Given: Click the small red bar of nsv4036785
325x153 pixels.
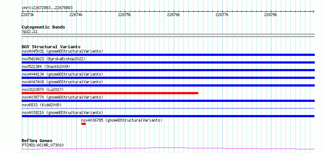Looking at the screenshot, I should [84, 124].
